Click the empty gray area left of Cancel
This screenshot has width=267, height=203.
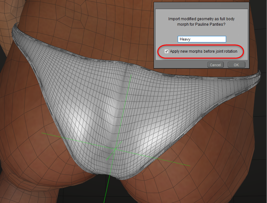click(180, 65)
